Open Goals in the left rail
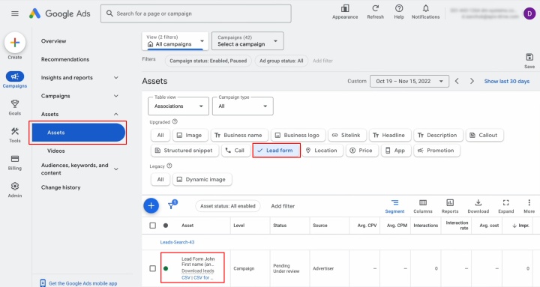540x287 pixels. click(15, 107)
